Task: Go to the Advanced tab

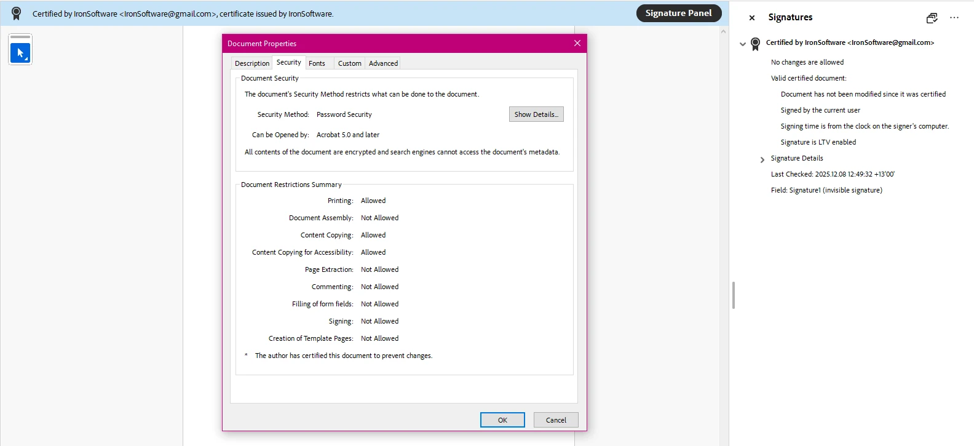Action: click(x=383, y=63)
